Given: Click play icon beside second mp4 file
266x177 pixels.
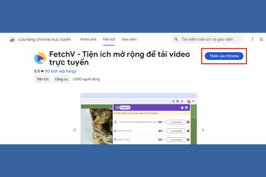Looking at the screenshot, I should click(x=115, y=131).
